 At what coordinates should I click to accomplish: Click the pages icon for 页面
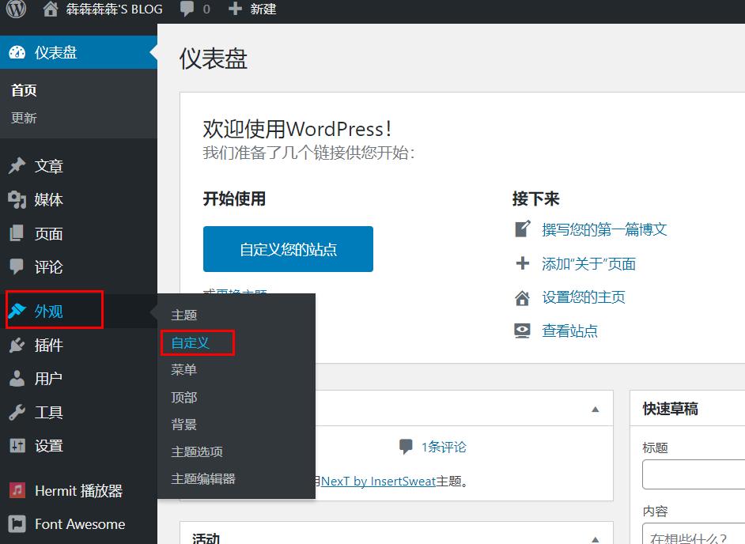pyautogui.click(x=17, y=233)
